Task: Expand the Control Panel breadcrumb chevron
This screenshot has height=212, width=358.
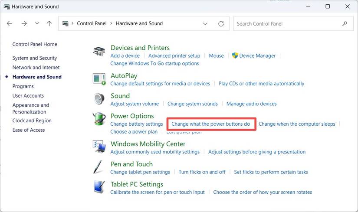Action: pyautogui.click(x=73, y=23)
